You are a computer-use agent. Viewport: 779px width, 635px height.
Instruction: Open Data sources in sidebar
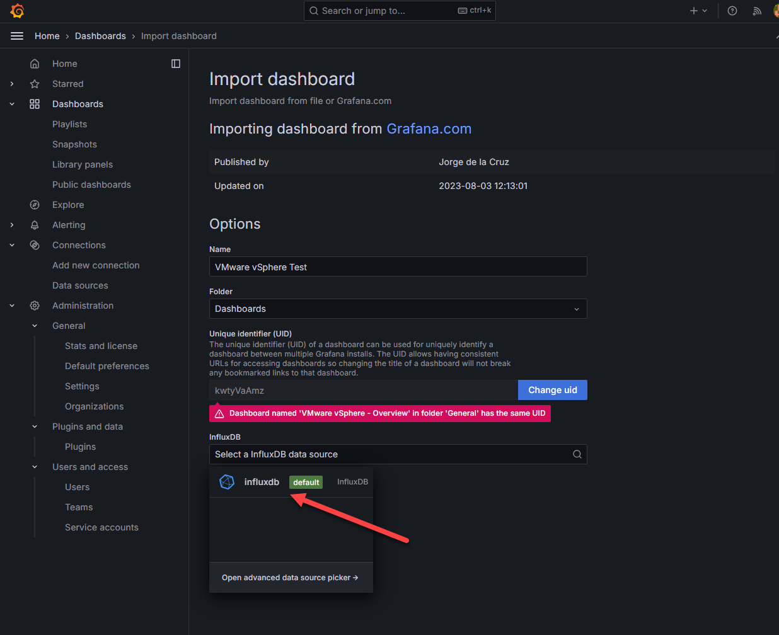tap(80, 285)
